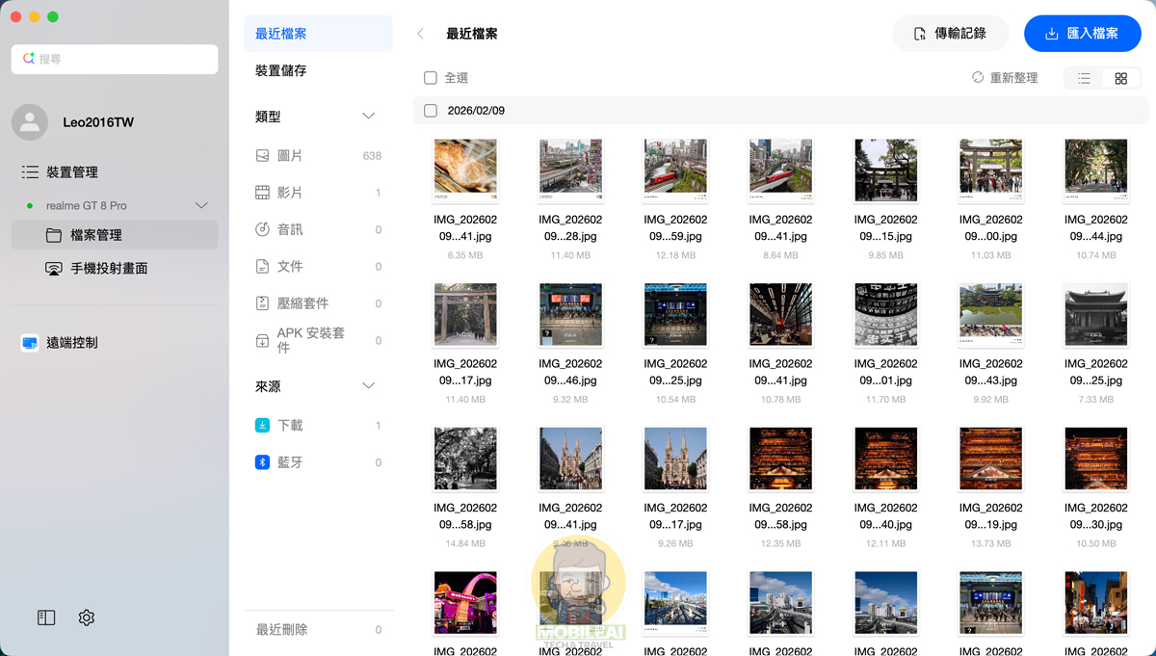This screenshot has height=656, width=1156.
Task: Show files from 下載 source
Action: pyautogui.click(x=318, y=426)
